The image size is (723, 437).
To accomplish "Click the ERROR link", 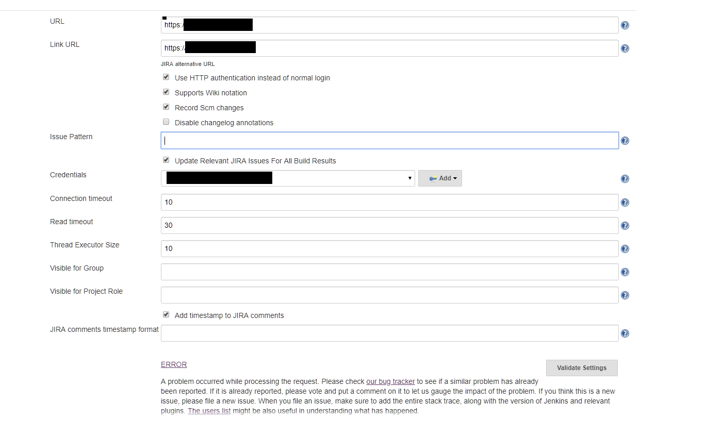I will click(174, 364).
